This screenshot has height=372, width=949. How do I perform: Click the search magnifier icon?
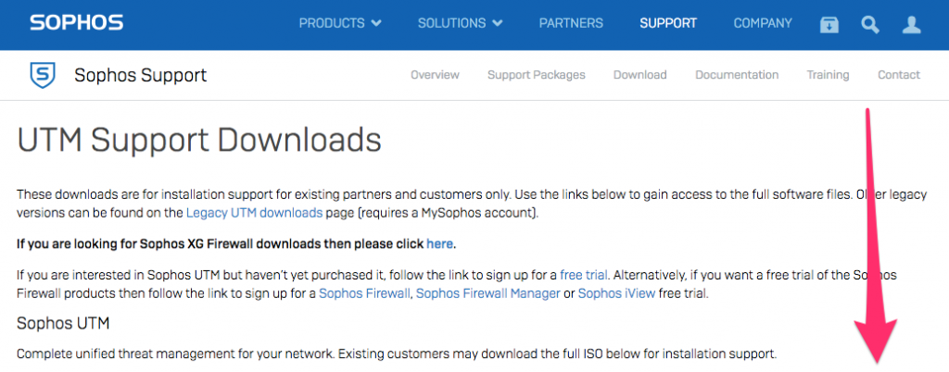tap(870, 25)
